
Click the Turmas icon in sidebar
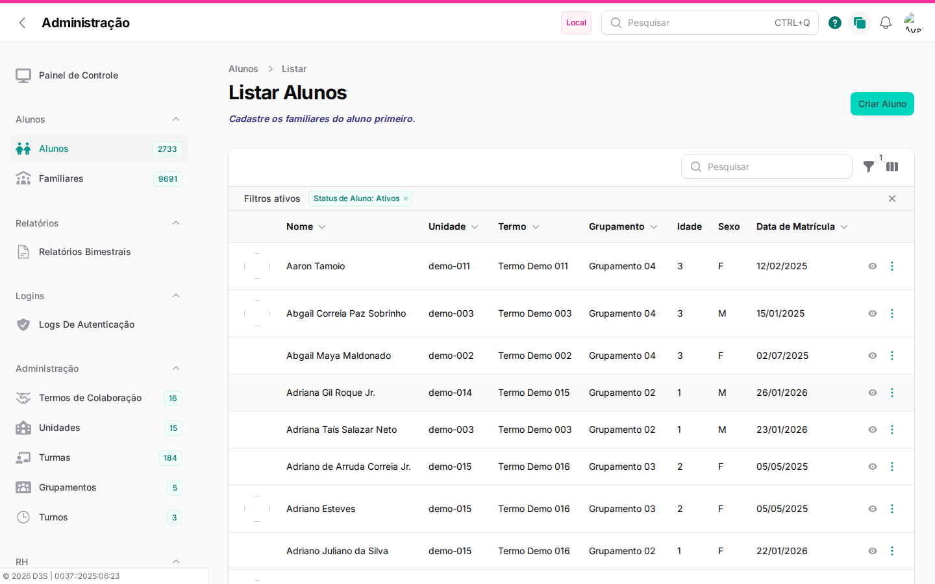click(x=23, y=457)
